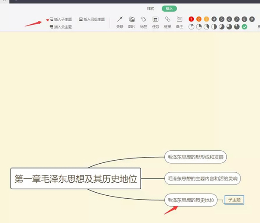Apply orange priority 2 marker

(199, 19)
